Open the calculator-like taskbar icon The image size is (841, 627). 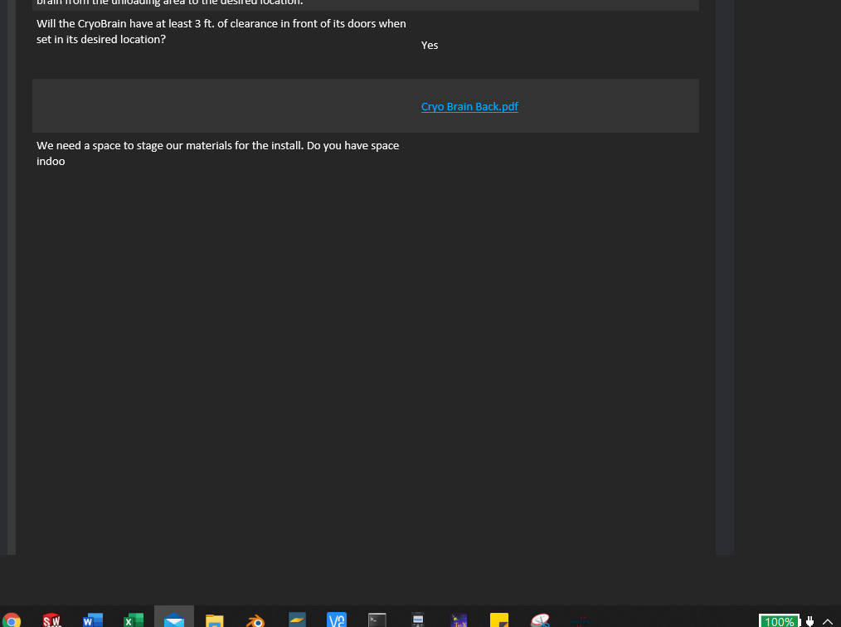point(418,620)
